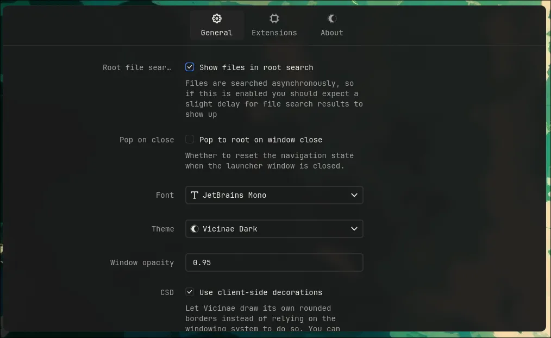Image resolution: width=551 pixels, height=338 pixels.
Task: Click the Window opacity setting label
Action: click(142, 262)
